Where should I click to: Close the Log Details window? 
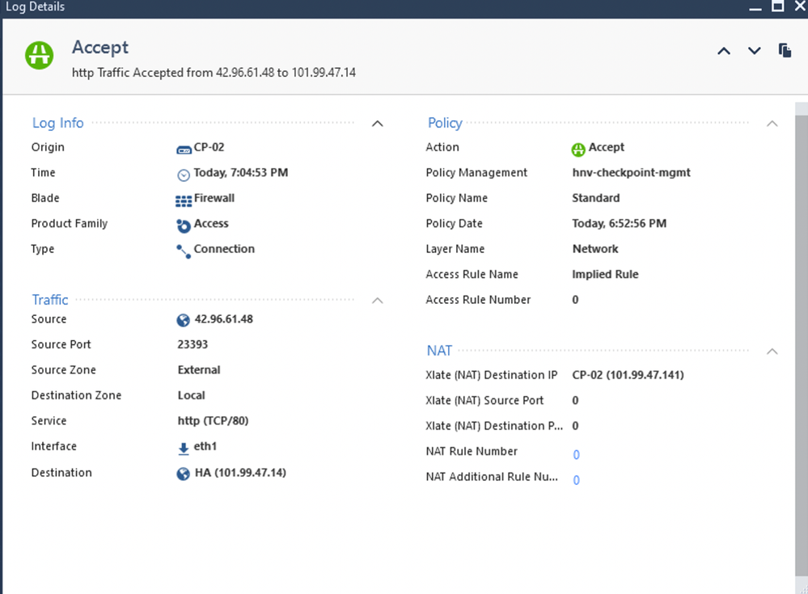[x=802, y=6]
